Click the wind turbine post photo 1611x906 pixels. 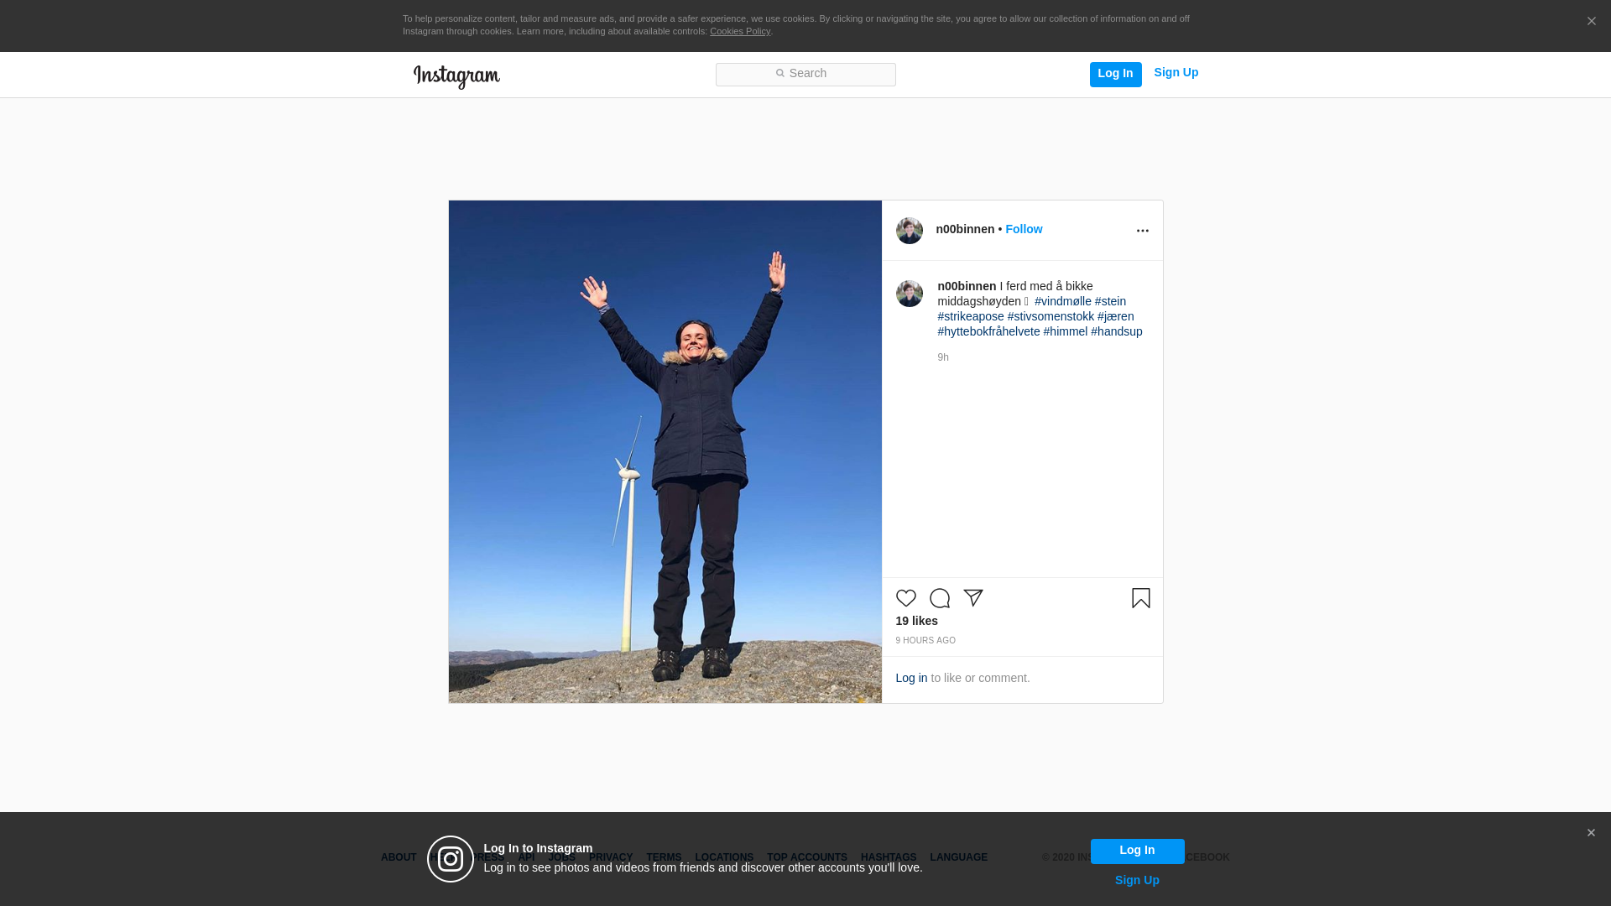tap(665, 451)
